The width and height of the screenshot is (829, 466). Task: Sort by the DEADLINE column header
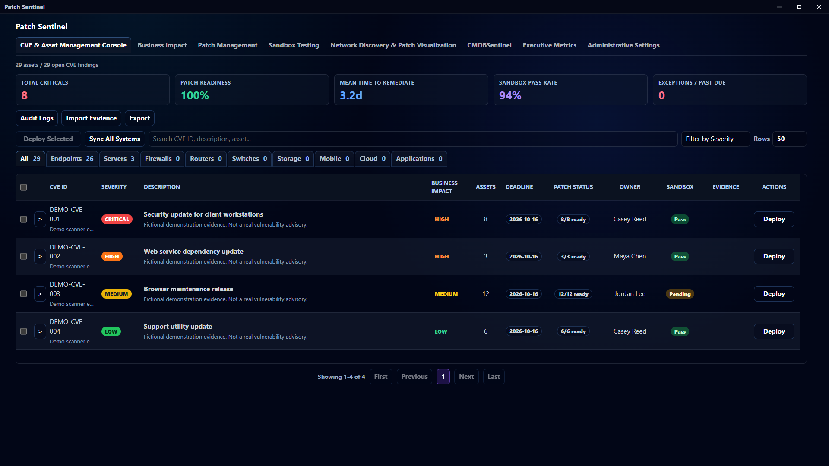pyautogui.click(x=519, y=187)
